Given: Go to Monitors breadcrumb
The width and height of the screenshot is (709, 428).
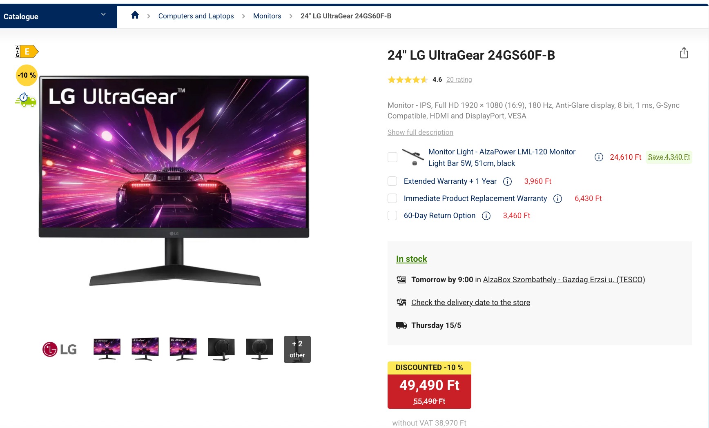Looking at the screenshot, I should click(x=267, y=16).
